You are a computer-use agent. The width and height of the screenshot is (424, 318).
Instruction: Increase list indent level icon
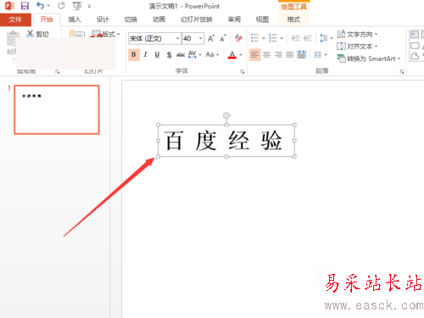[x=307, y=38]
